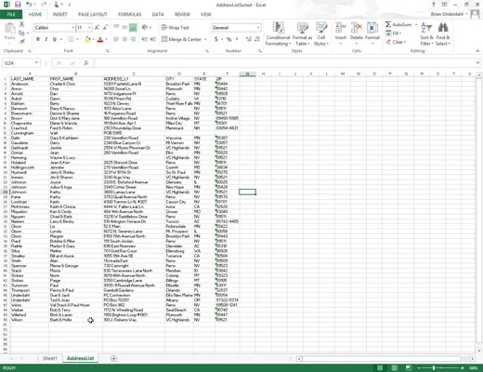Switch to the Sheet1 worksheet tab
483x372 pixels.
(x=50, y=358)
